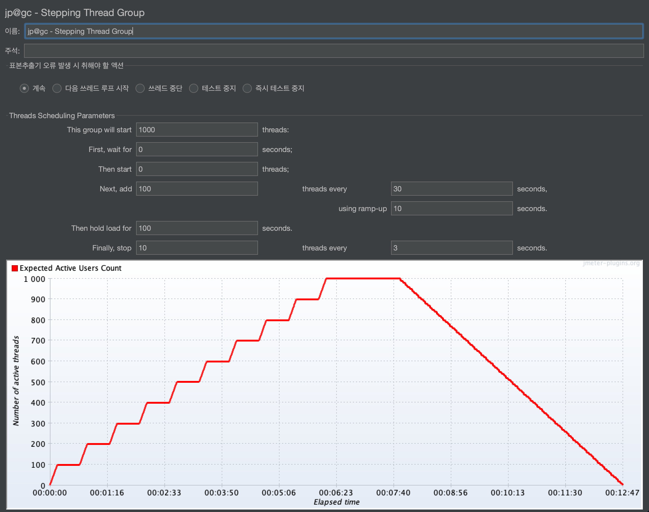Viewport: 649px width, 512px height.
Task: Choose the 쓰레드 중단 radio option
Action: (140, 89)
